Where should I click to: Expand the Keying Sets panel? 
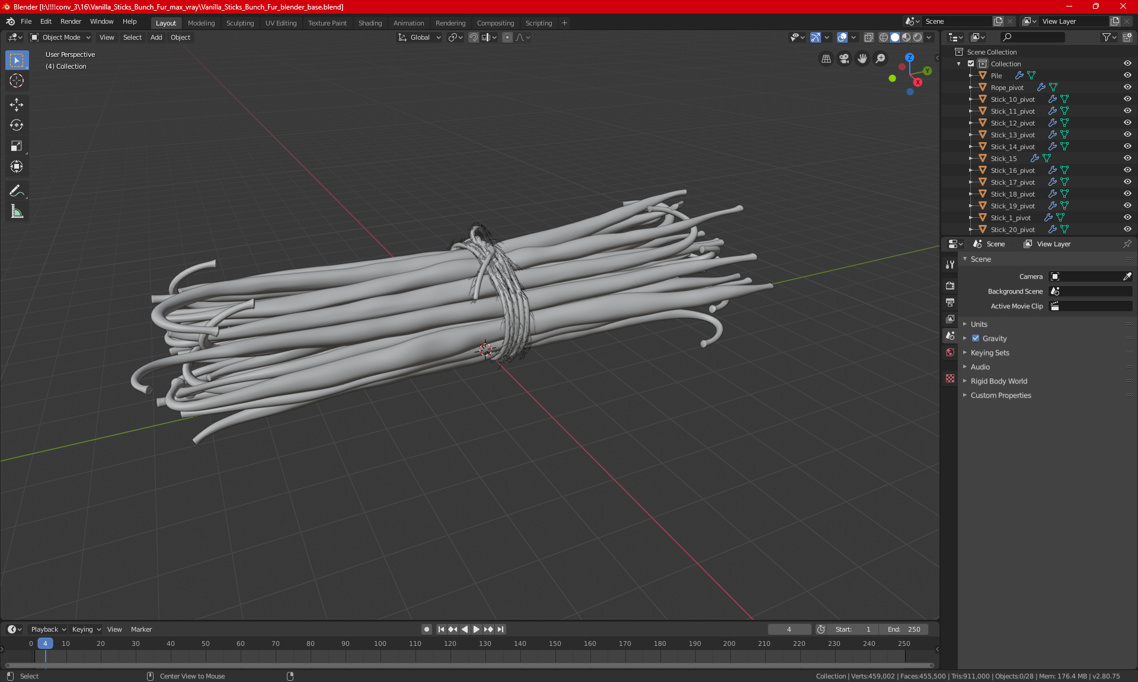pyautogui.click(x=989, y=353)
